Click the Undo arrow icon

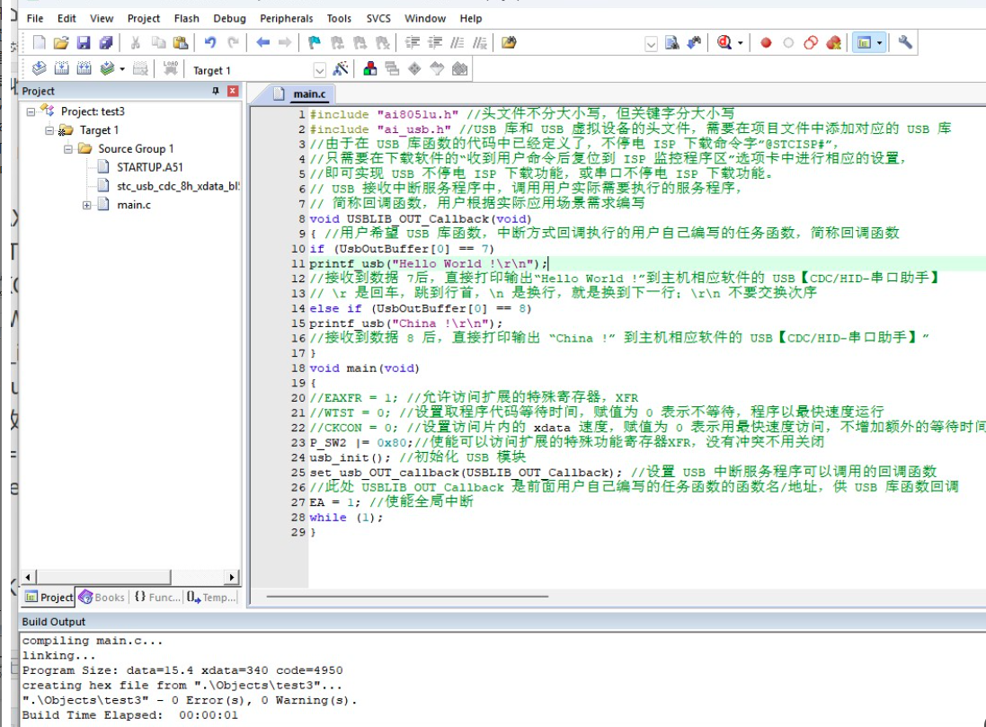point(210,42)
